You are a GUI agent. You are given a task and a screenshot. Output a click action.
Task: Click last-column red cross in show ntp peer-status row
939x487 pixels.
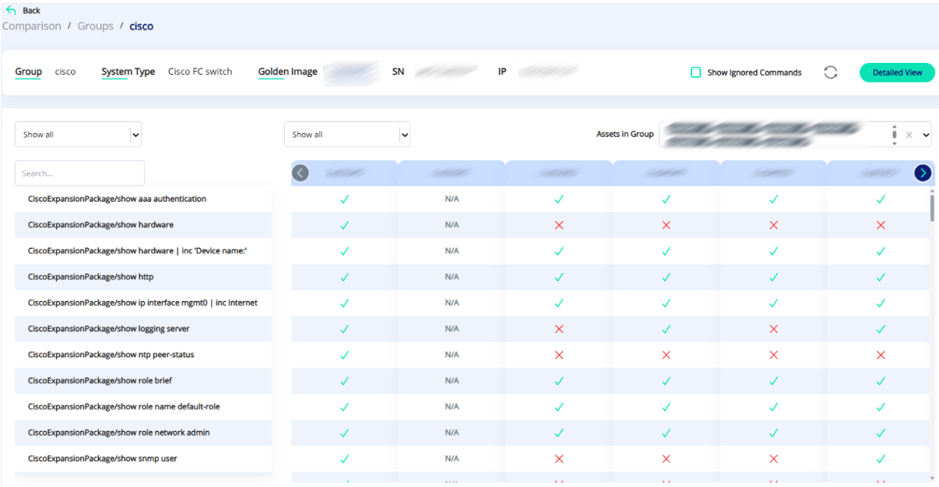[x=881, y=355]
